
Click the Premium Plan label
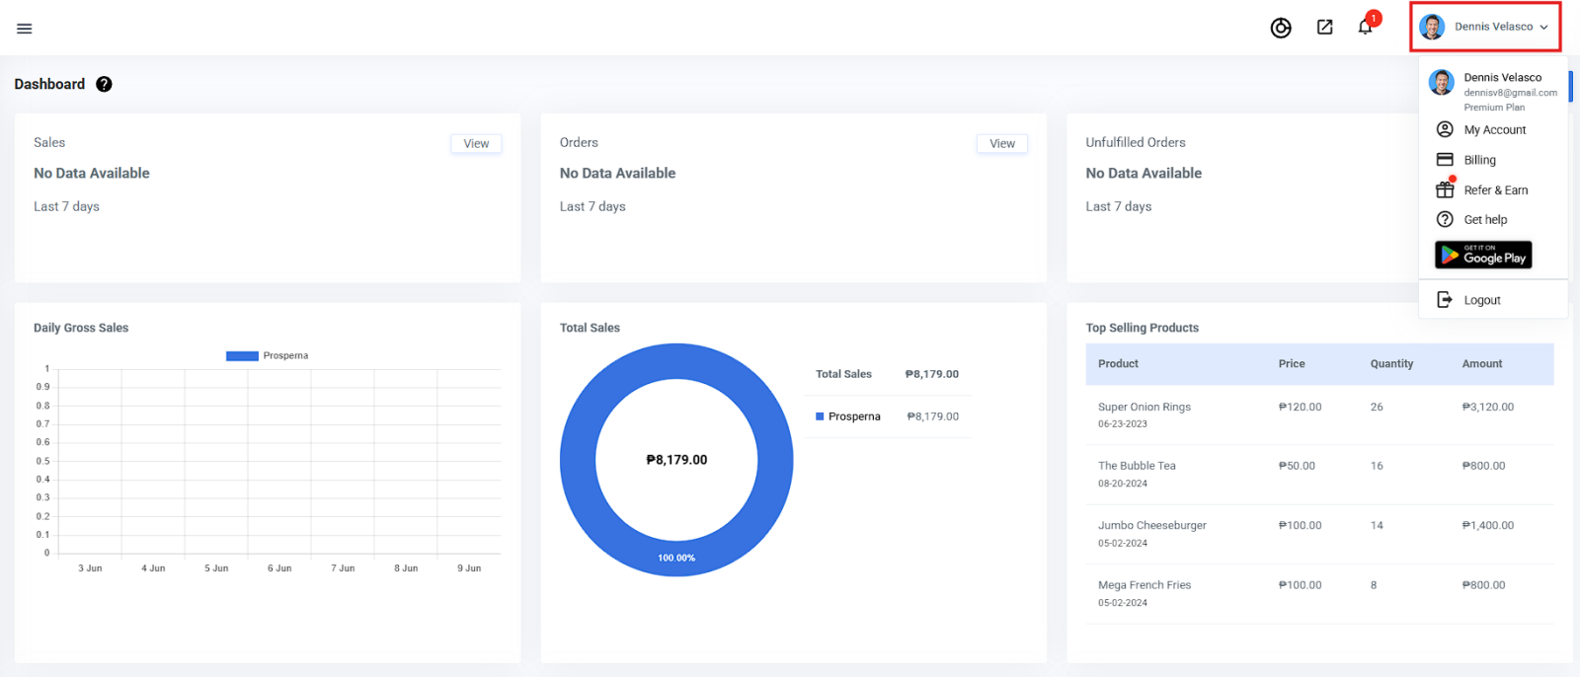[1494, 108]
